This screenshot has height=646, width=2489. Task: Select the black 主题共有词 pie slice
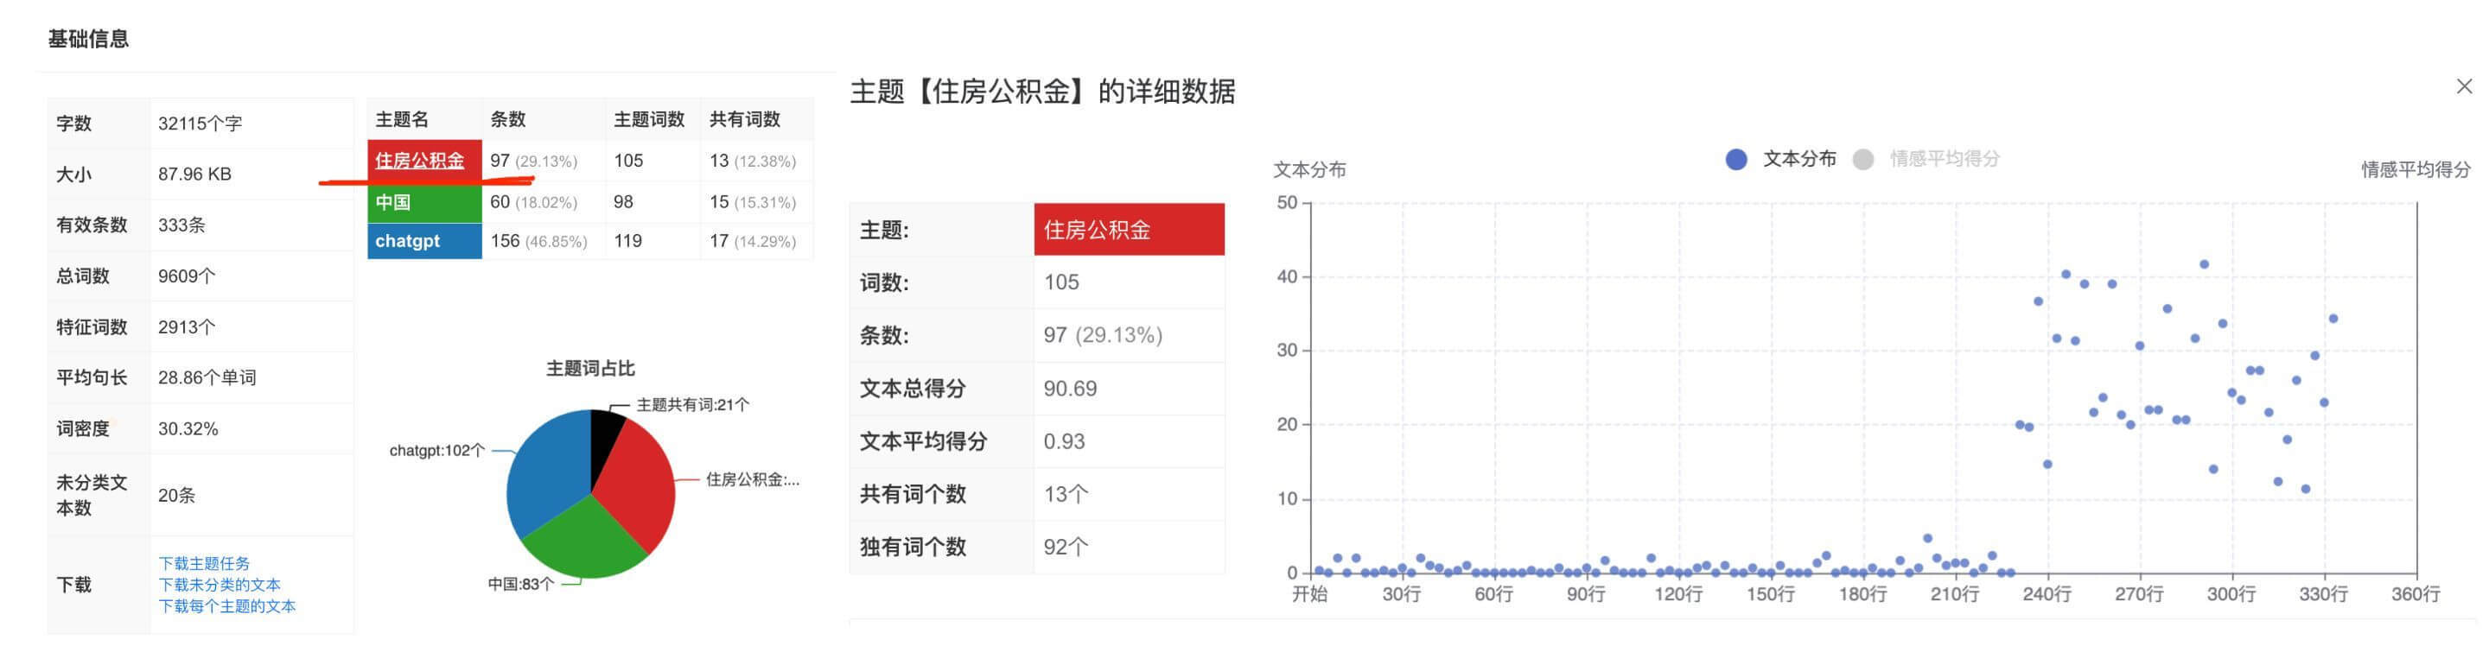click(605, 434)
